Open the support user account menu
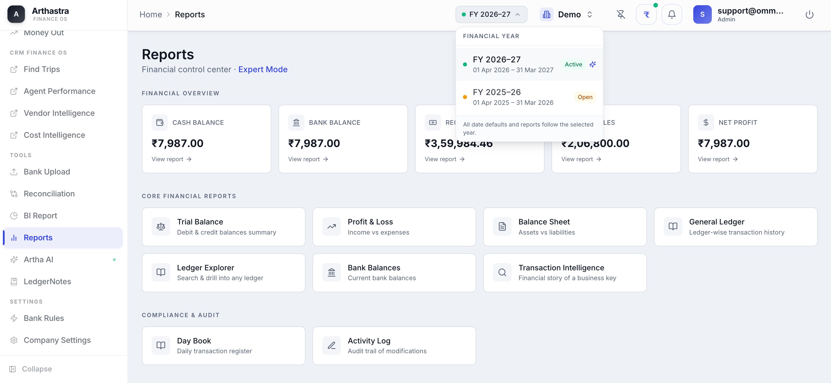This screenshot has width=831, height=383. [x=739, y=14]
